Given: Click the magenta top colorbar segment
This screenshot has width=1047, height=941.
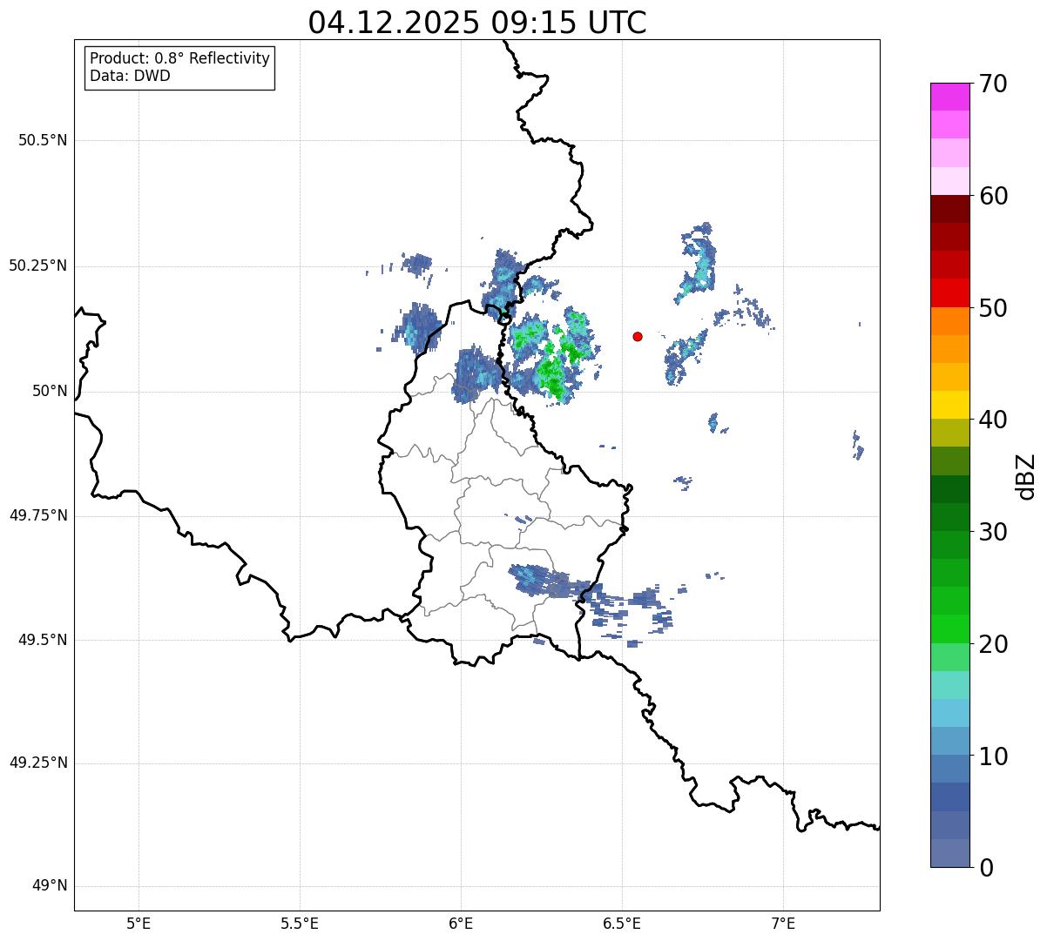Looking at the screenshot, I should (x=949, y=97).
